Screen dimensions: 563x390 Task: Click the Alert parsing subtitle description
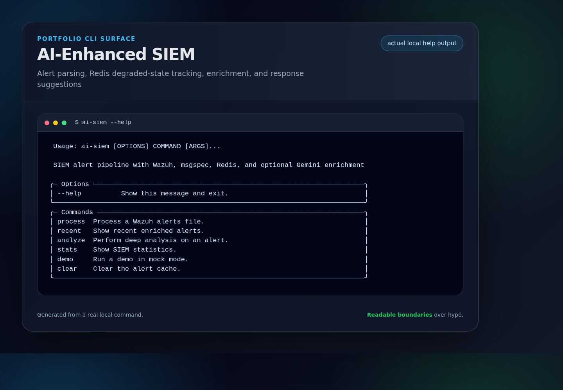point(170,79)
